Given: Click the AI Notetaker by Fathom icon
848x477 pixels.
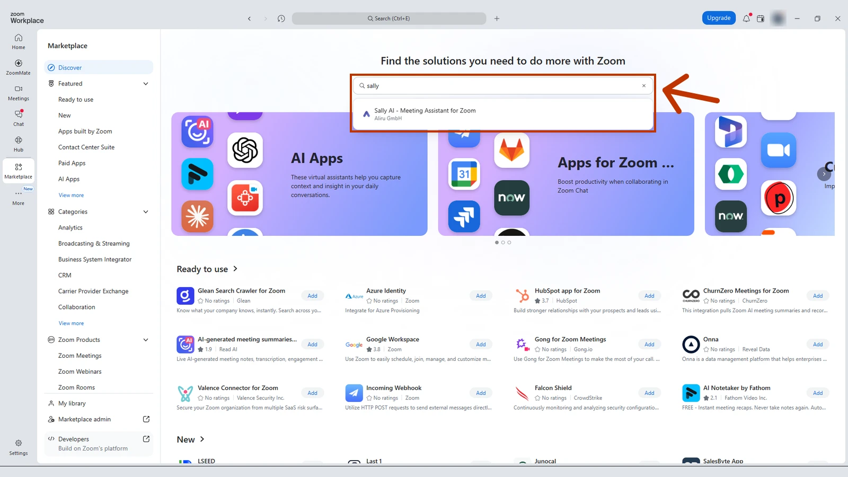Looking at the screenshot, I should [691, 393].
